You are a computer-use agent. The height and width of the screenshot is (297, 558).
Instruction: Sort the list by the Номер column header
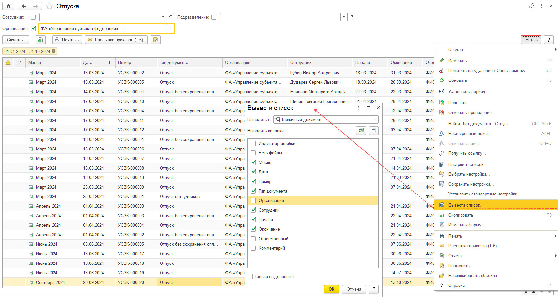point(136,62)
